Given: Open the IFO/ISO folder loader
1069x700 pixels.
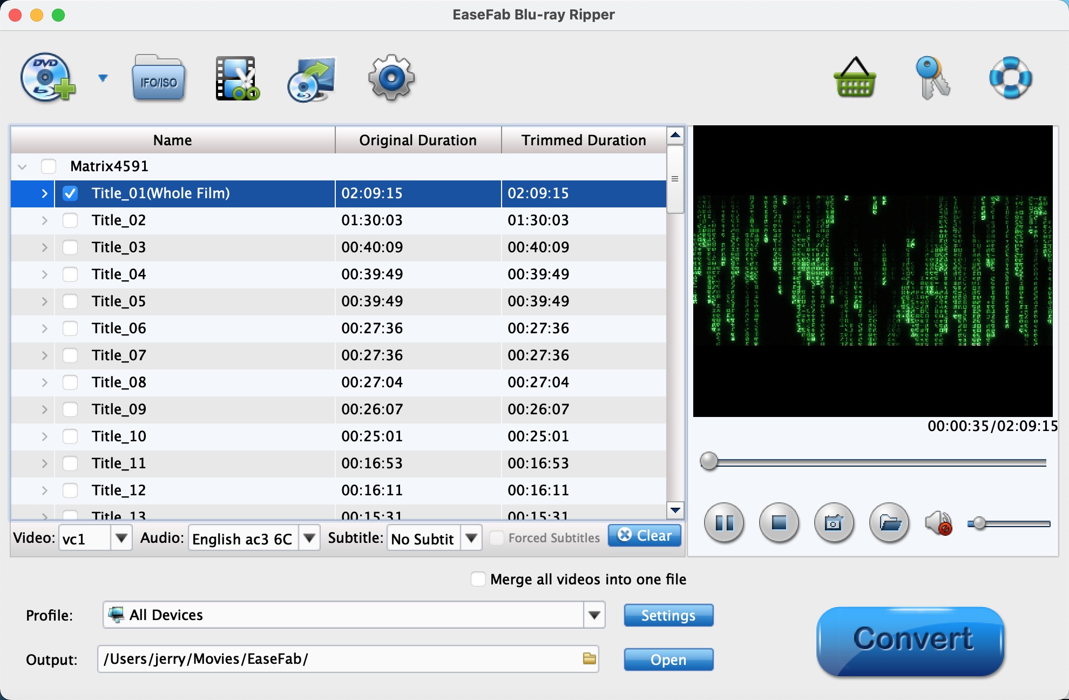Looking at the screenshot, I should (159, 77).
